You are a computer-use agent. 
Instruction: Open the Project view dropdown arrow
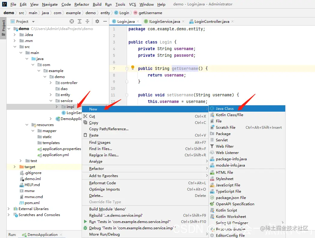coord(33,22)
